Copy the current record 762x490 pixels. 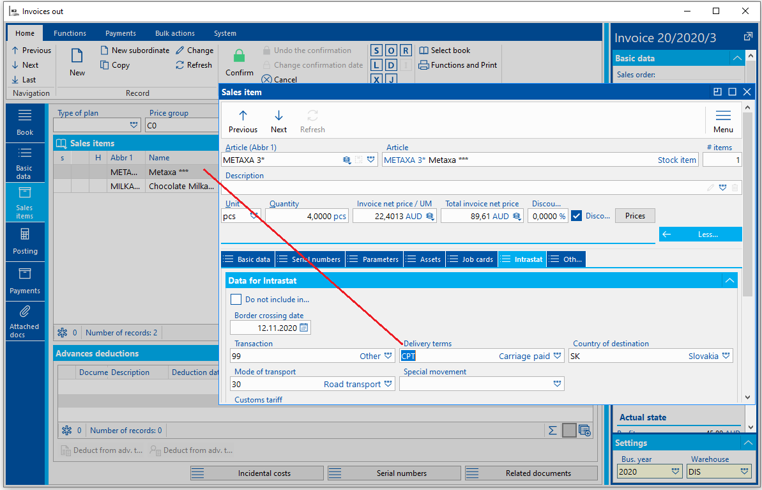tap(115, 65)
